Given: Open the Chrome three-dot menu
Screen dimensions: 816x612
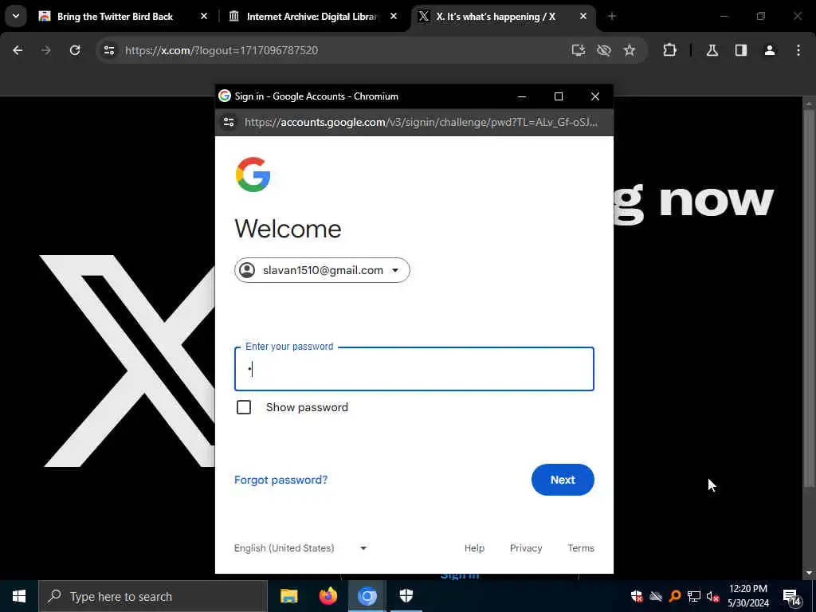Looking at the screenshot, I should (798, 50).
